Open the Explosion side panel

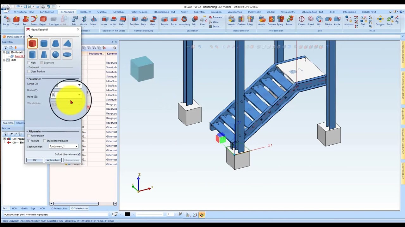[403, 114]
